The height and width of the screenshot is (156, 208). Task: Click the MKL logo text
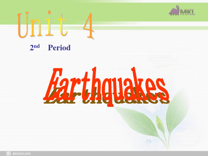(x=188, y=12)
